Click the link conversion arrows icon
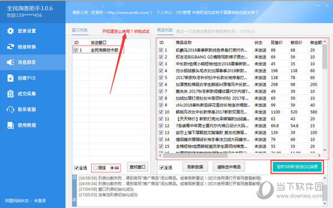Viewport: 333px width, 208px height. (x=11, y=47)
